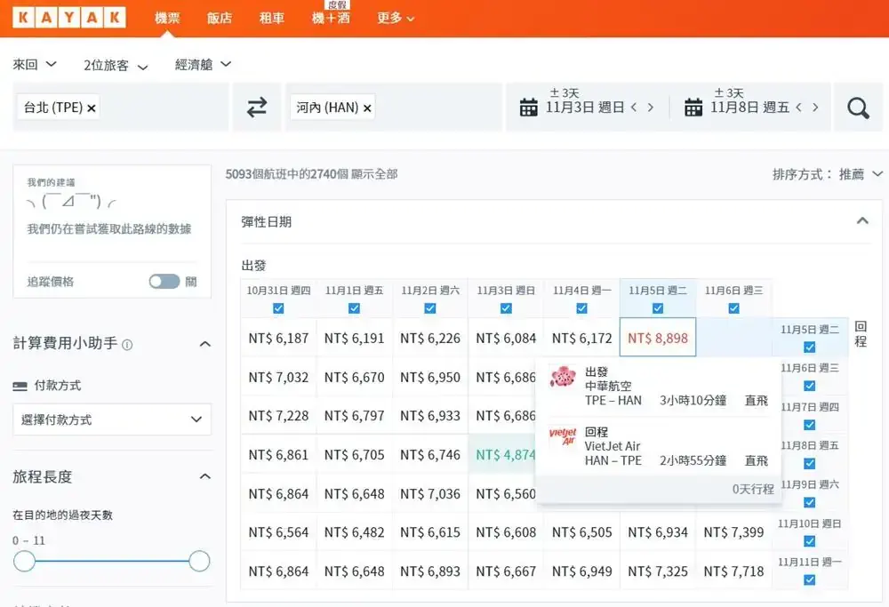The height and width of the screenshot is (607, 889).
Task: Remove 河內 (HAN) from destination field
Action: pos(367,108)
